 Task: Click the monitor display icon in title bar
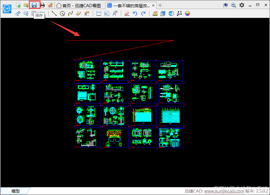pos(225,5)
